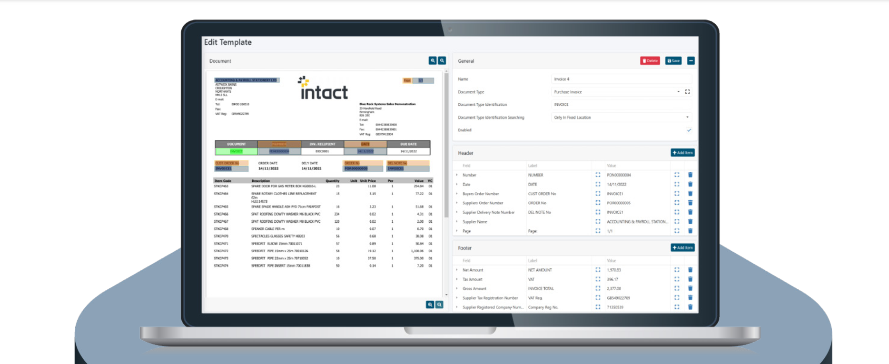Click region select icon beside Document Type
The height and width of the screenshot is (364, 889).
point(687,92)
